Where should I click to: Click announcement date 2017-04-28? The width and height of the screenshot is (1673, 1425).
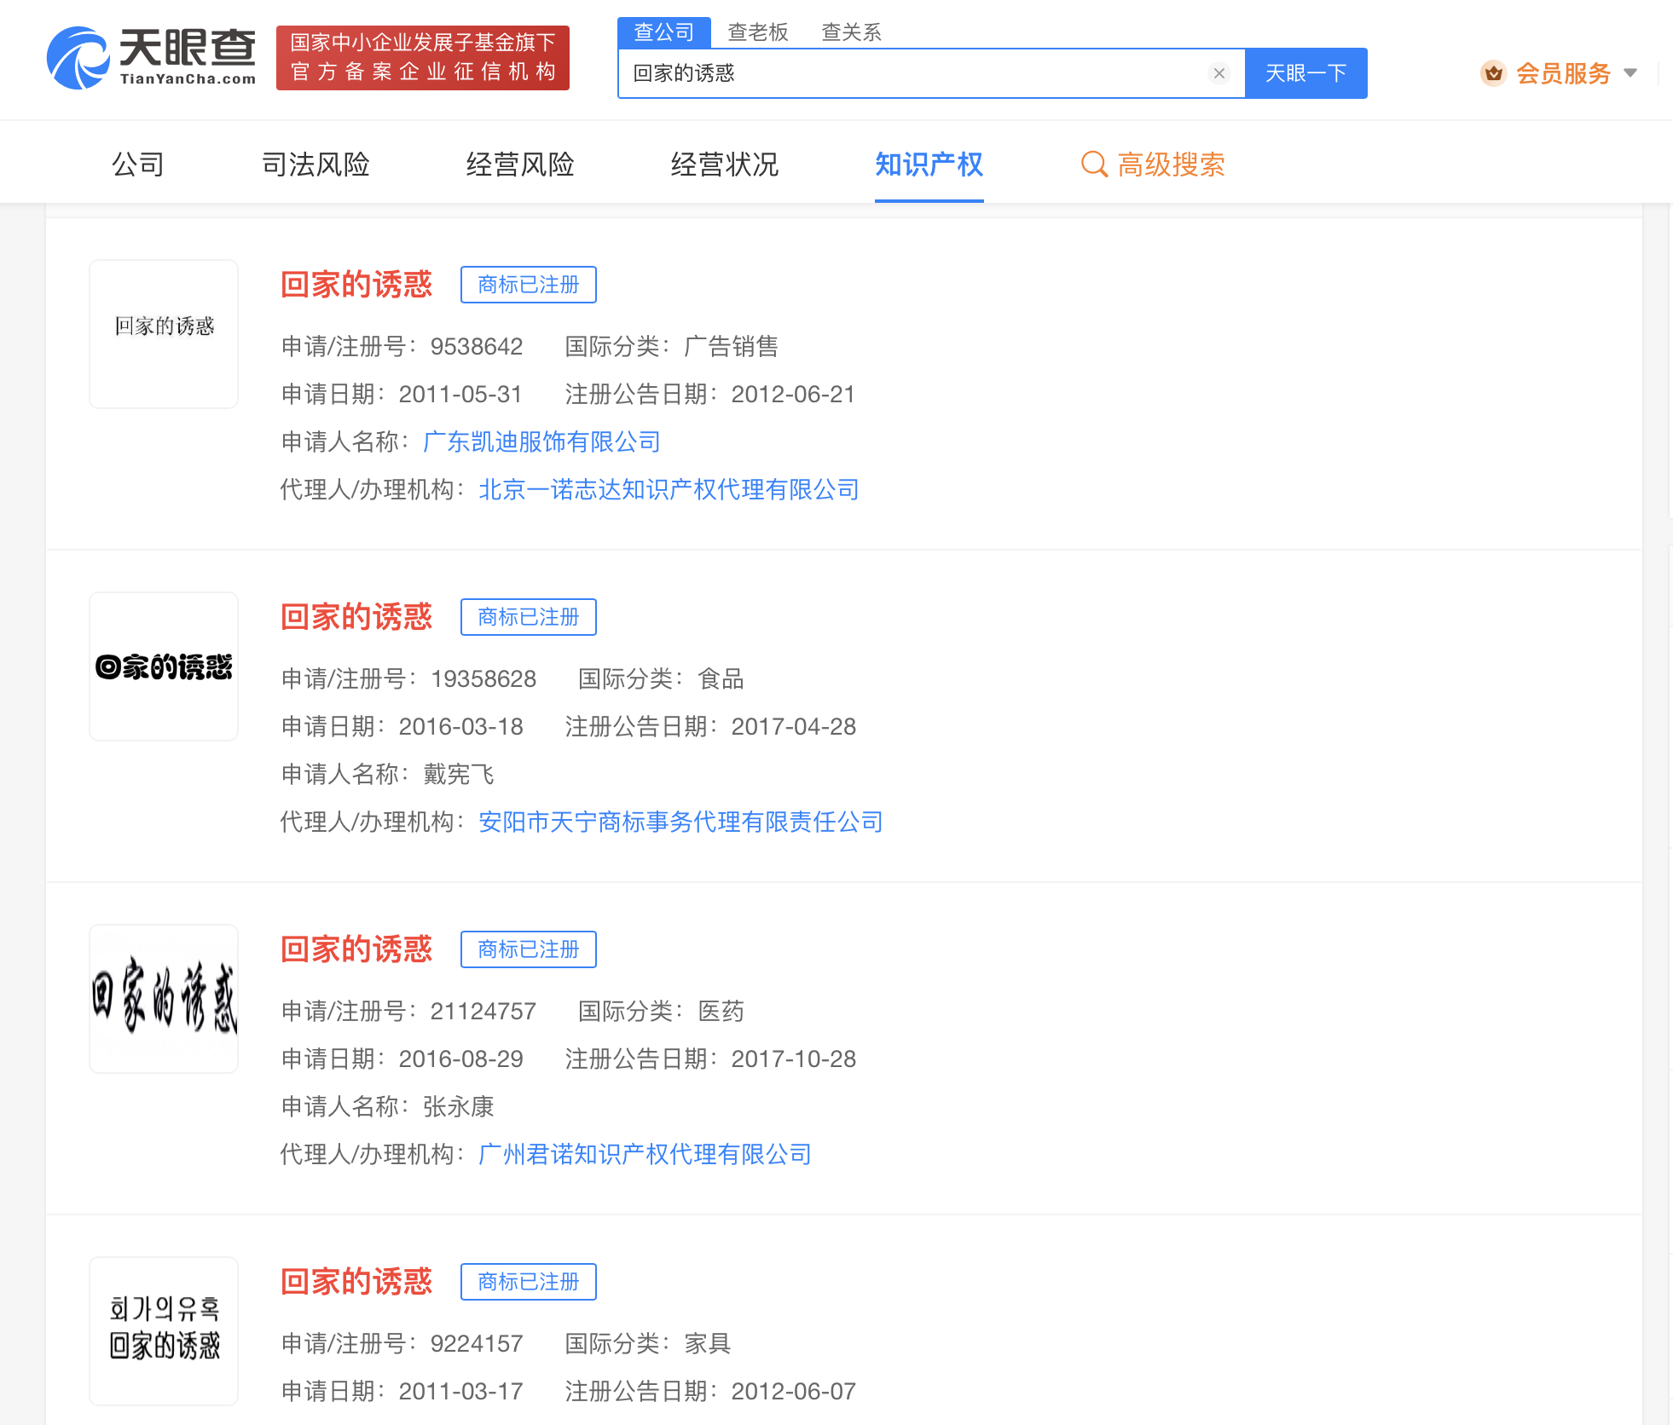tap(794, 726)
